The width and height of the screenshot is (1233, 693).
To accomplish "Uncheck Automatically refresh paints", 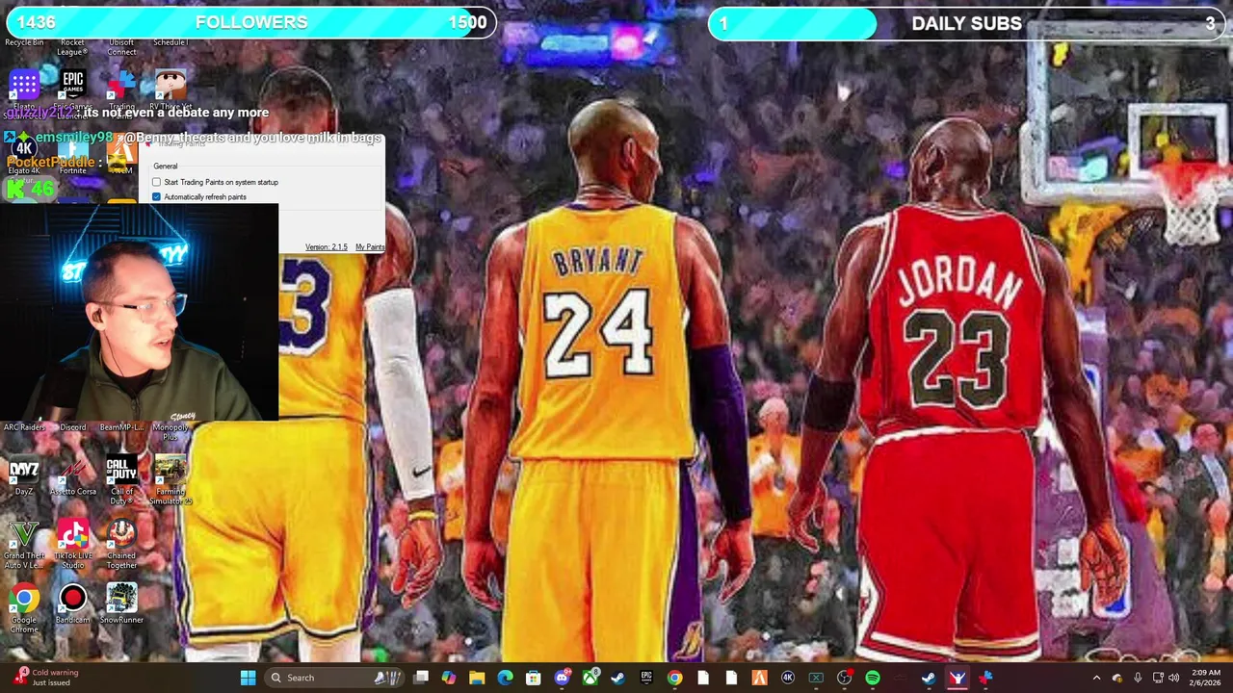I will (156, 196).
